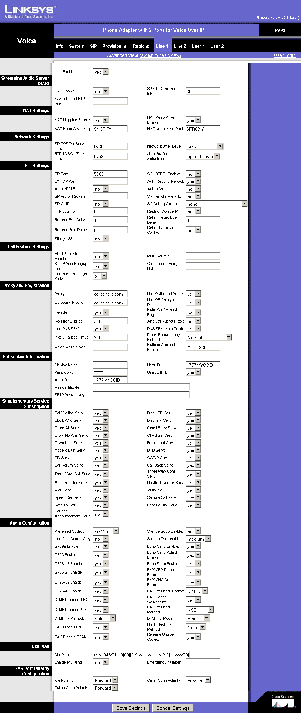Click the Display Name field
Viewport: 301px width, 713px height.
(x=110, y=365)
